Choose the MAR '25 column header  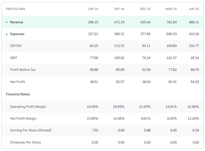pos(171,9)
